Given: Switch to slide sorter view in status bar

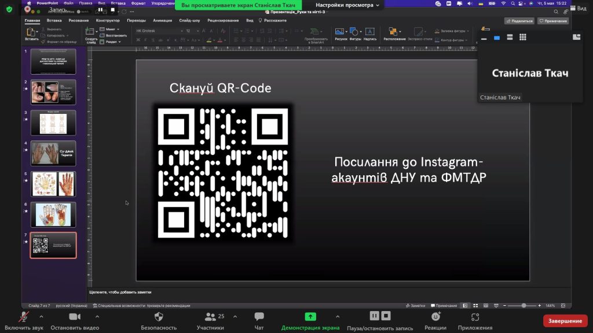Looking at the screenshot, I should 476,305.
